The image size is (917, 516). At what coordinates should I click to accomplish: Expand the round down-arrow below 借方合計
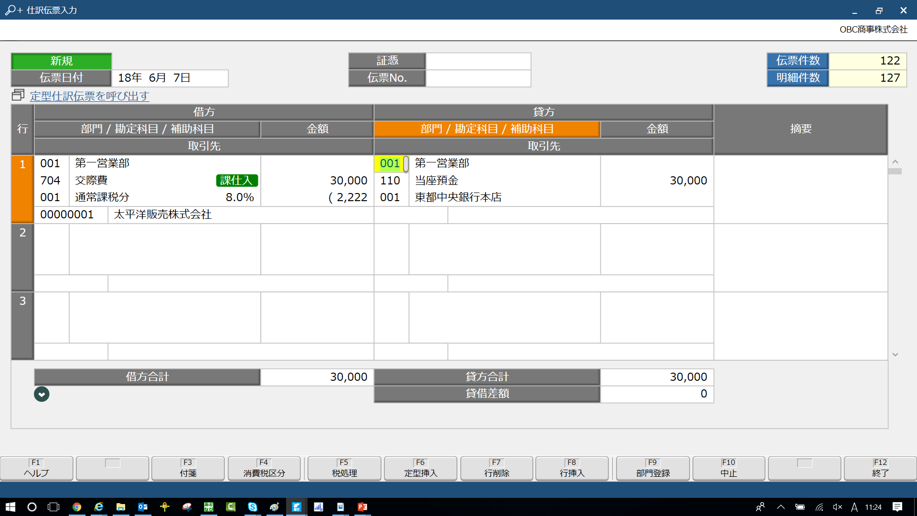(42, 394)
